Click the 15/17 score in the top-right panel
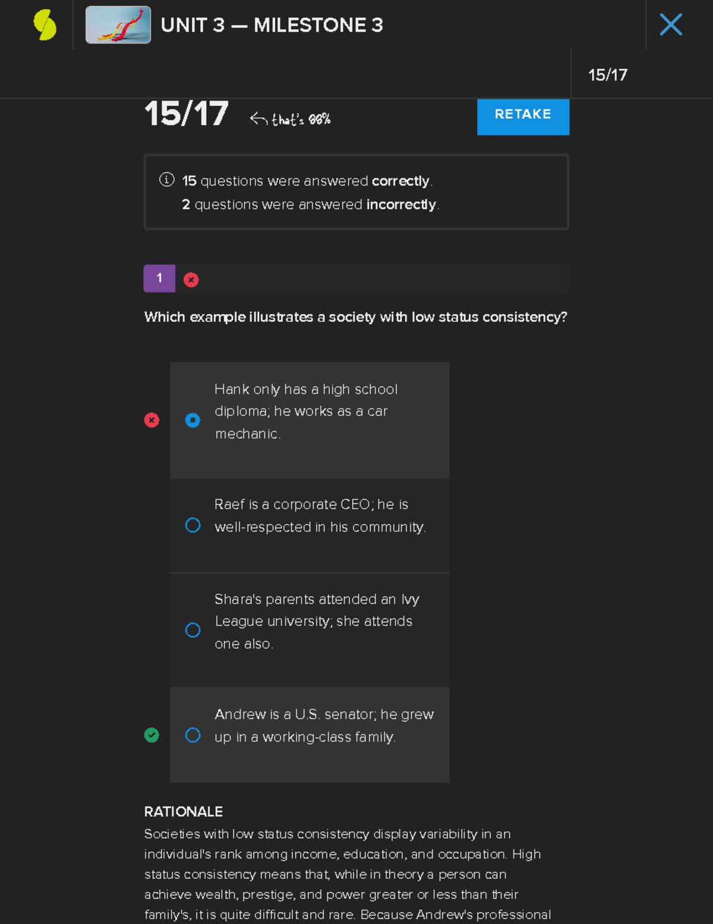The height and width of the screenshot is (924, 713). (x=607, y=75)
